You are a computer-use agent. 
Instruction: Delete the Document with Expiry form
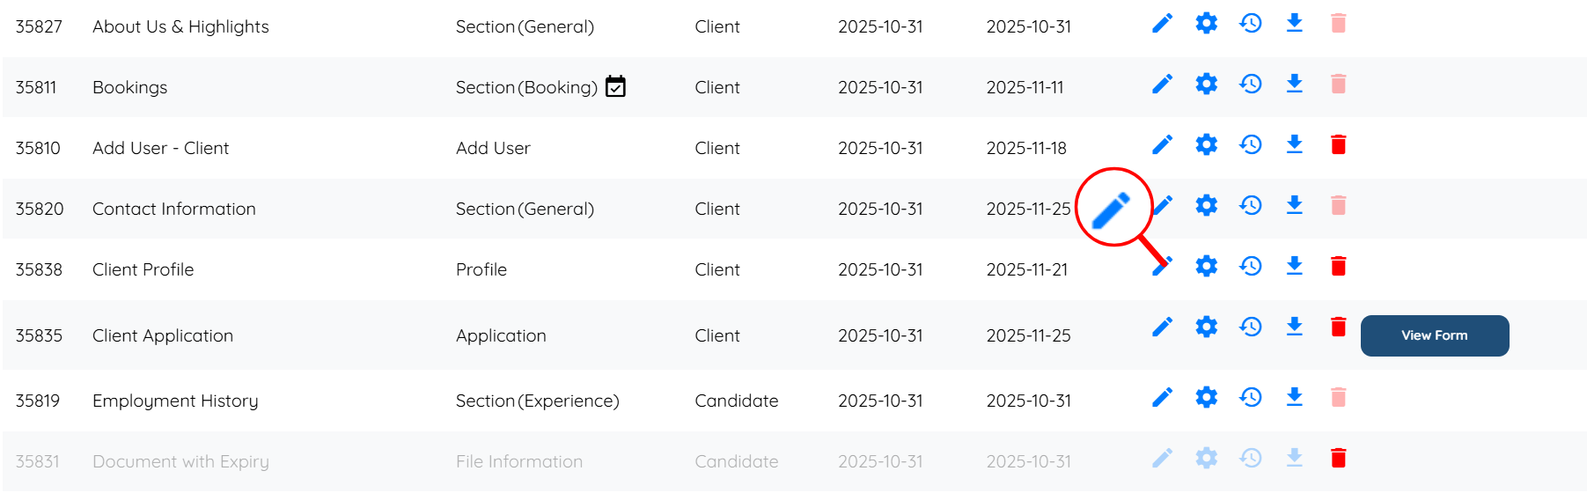pos(1338,459)
